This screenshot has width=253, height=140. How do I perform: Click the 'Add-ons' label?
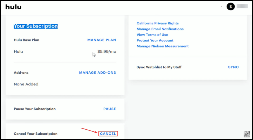[x=21, y=73]
